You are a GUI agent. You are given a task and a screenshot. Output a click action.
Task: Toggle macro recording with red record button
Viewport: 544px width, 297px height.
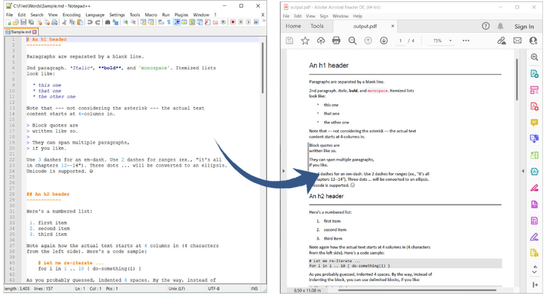[x=233, y=22]
